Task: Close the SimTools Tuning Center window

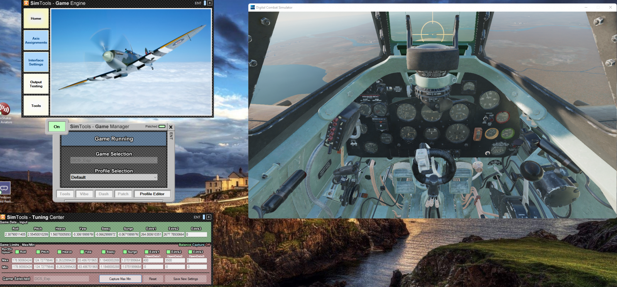Action: (209, 217)
